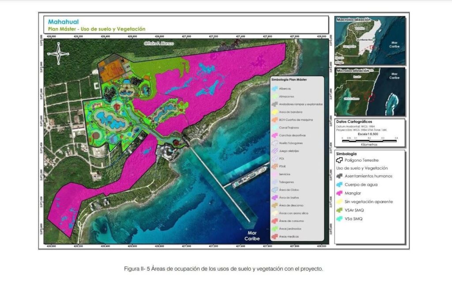
Task: Select the Manglar magenta color swatch
Action: (x=340, y=193)
